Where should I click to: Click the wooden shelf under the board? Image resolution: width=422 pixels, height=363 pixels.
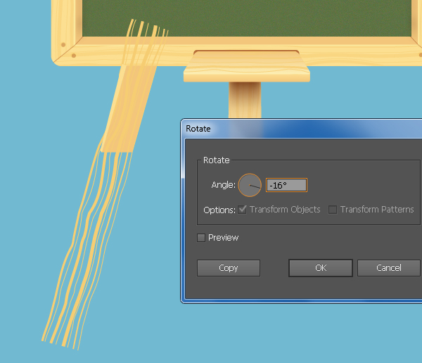tap(247, 67)
